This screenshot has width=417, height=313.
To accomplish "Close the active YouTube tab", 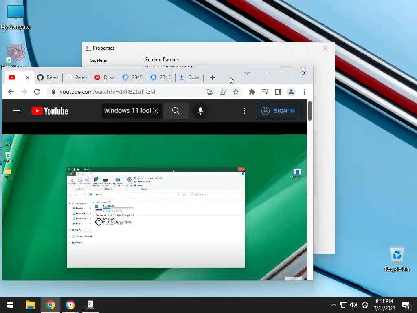I will point(28,77).
